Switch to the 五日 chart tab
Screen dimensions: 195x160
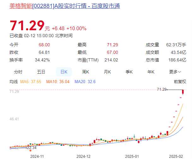pyautogui.click(x=41, y=72)
